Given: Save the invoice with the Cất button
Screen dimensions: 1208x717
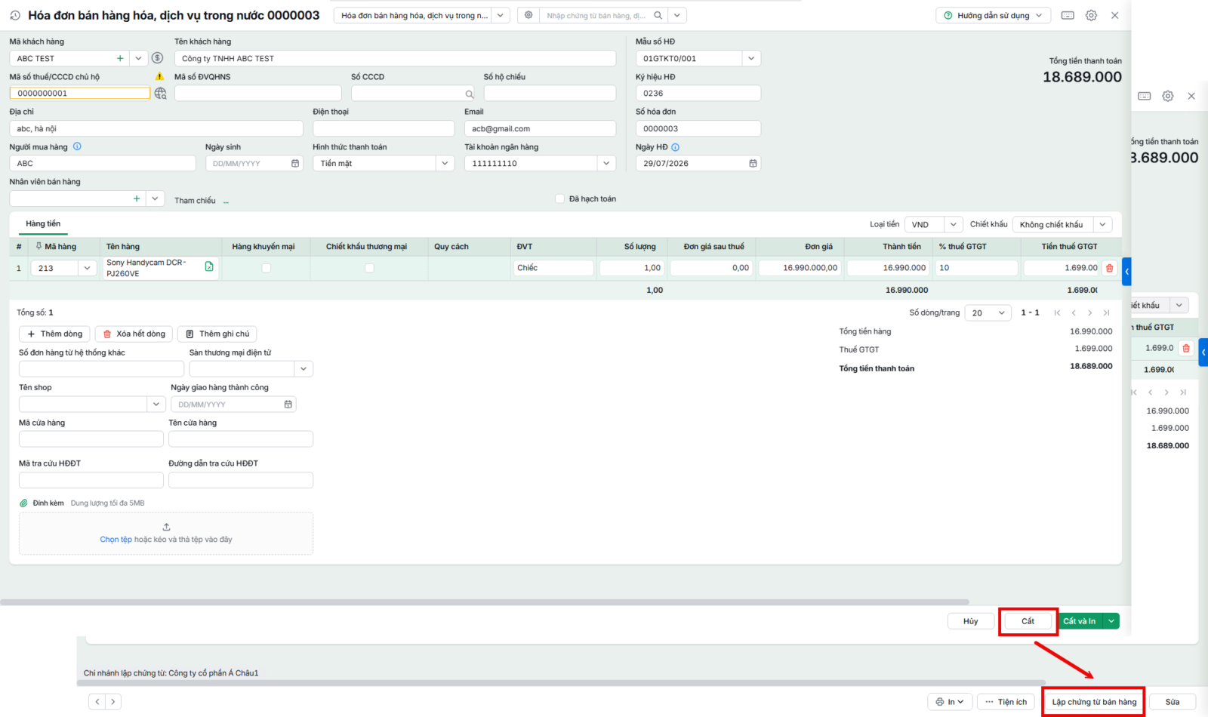Looking at the screenshot, I should [1028, 621].
